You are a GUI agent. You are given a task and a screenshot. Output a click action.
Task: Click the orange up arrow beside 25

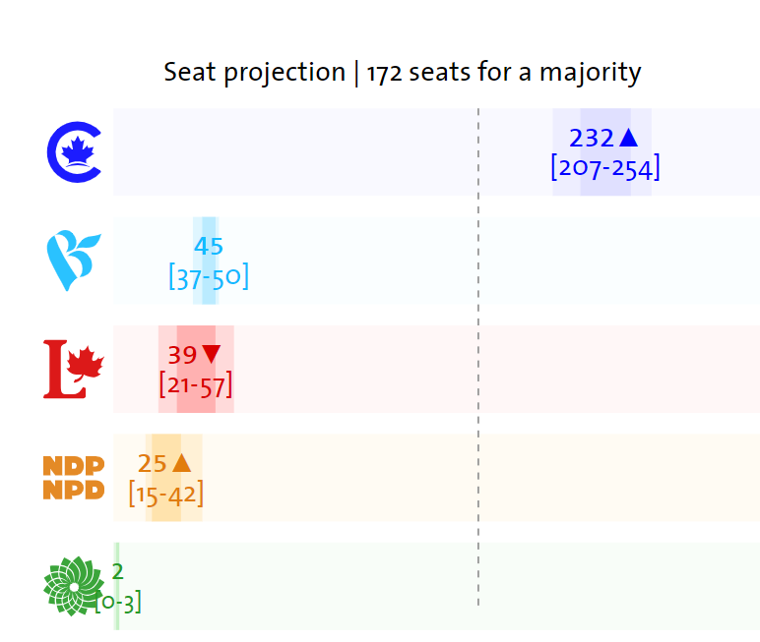click(181, 463)
